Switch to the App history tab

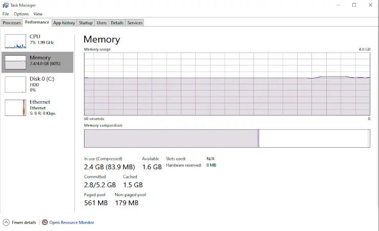pos(64,23)
